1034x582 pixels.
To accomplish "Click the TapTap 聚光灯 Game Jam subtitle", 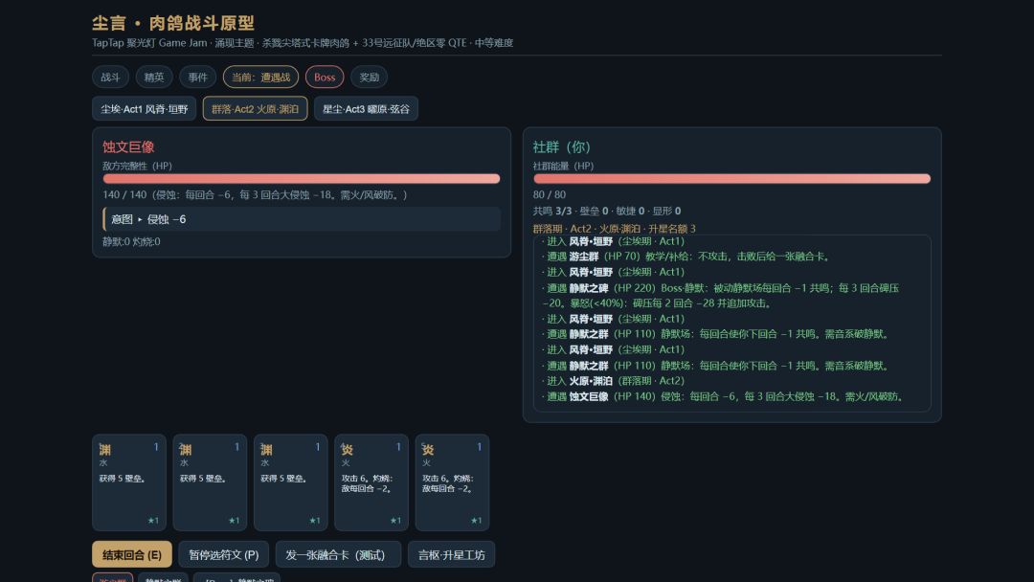I will click(303, 43).
